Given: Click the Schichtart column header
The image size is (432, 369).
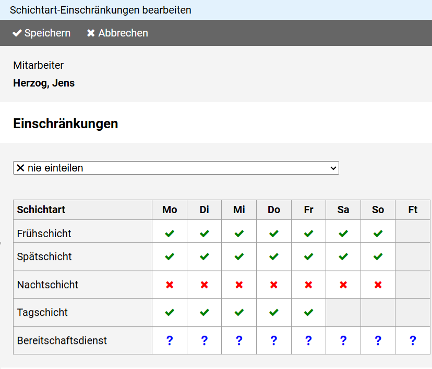Looking at the screenshot, I should click(x=41, y=210).
